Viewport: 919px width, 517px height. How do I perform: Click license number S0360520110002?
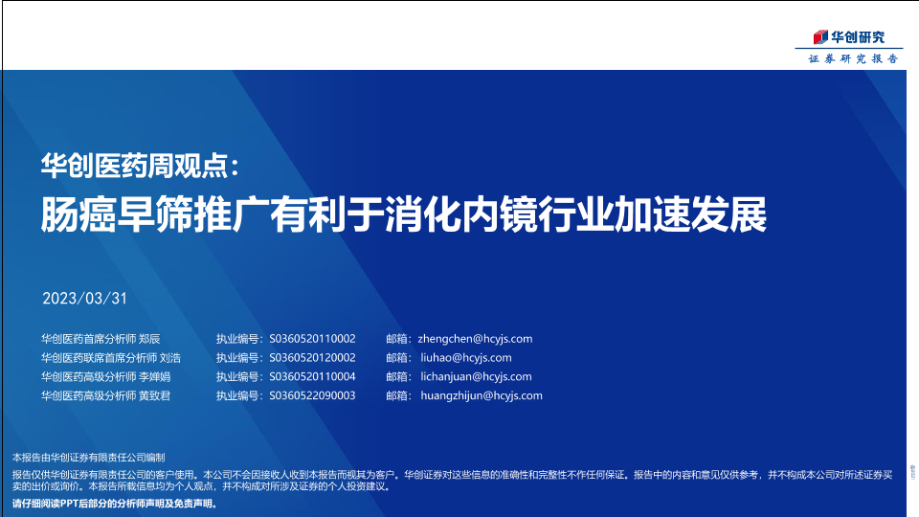click(x=312, y=339)
